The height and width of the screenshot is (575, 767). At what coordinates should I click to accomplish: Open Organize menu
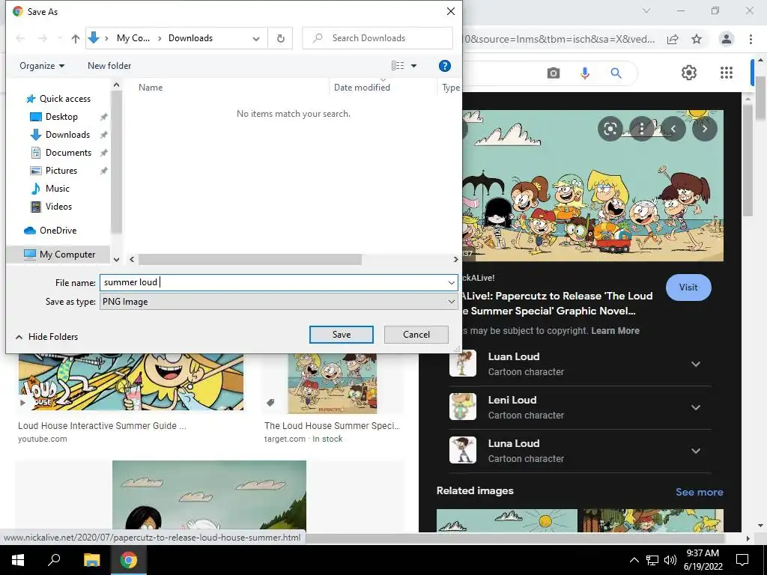(42, 66)
